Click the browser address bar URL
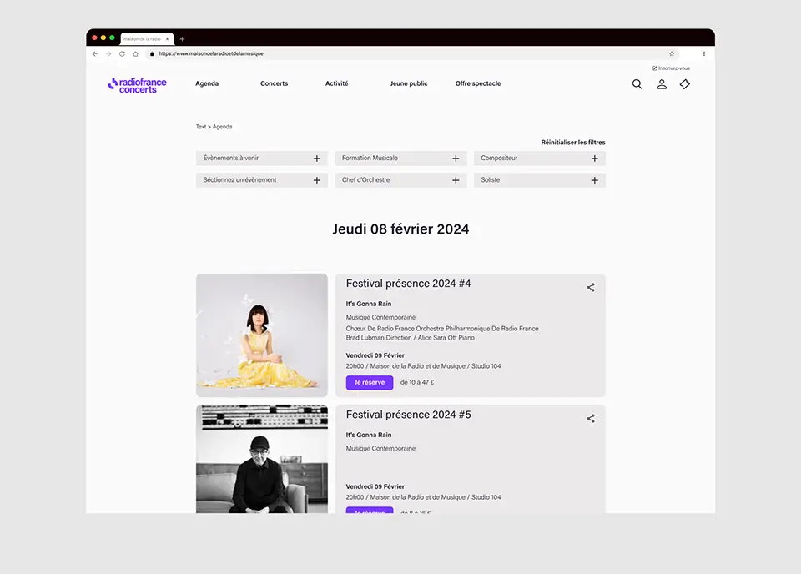The image size is (801, 574). [211, 53]
